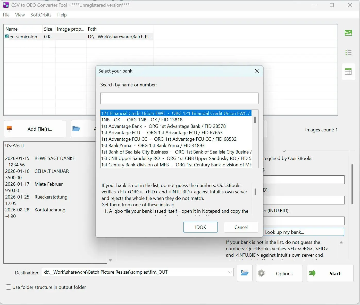The height and width of the screenshot is (305, 360).
Task: Click the open folder icon beside Add File(s)
Action: pyautogui.click(x=76, y=129)
